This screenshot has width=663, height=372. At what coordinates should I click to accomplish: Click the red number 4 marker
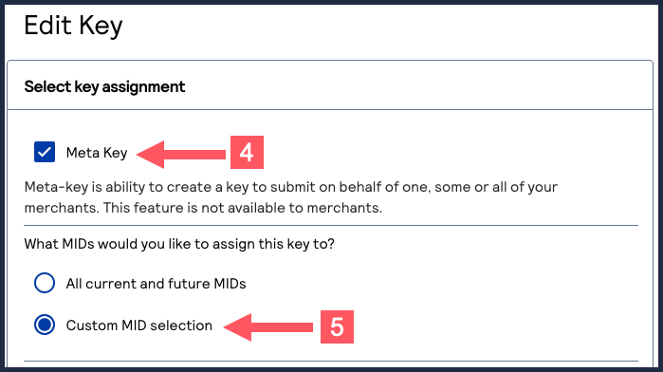247,153
